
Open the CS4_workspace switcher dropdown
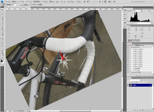(139, 2)
